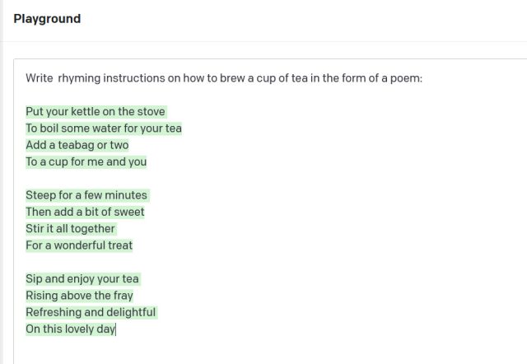Click the line "Steep for a few minutes"
The width and height of the screenshot is (527, 364).
[x=86, y=195]
